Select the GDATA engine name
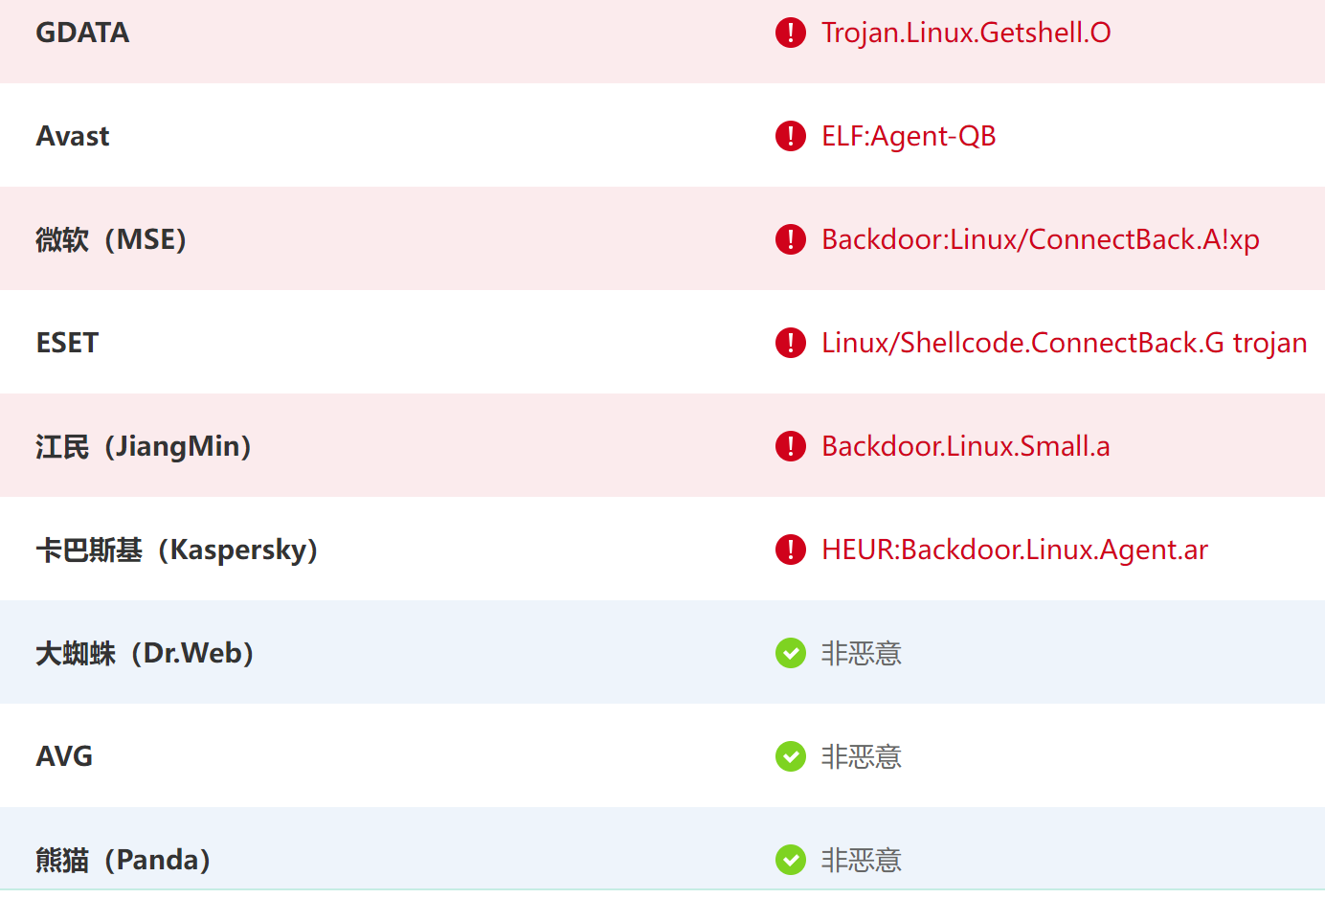This screenshot has width=1325, height=921. click(82, 33)
